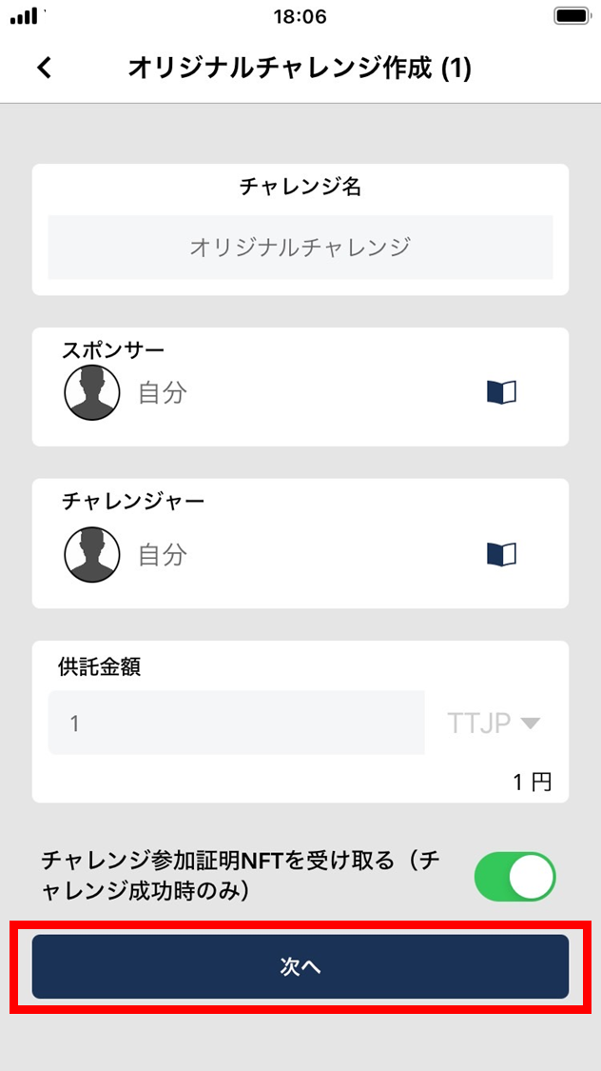
Task: Focus the 供託金額 amount field
Action: pos(236,723)
